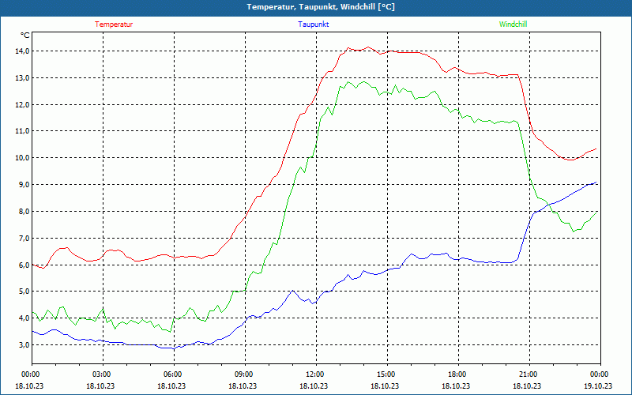This screenshot has width=632, height=395.
Task: Click the 18:00 time axis label
Action: click(x=457, y=374)
